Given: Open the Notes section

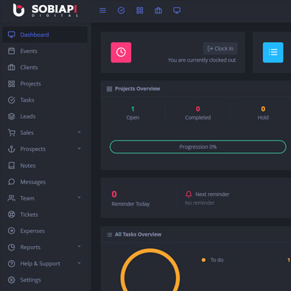Looking at the screenshot, I should (45, 166).
